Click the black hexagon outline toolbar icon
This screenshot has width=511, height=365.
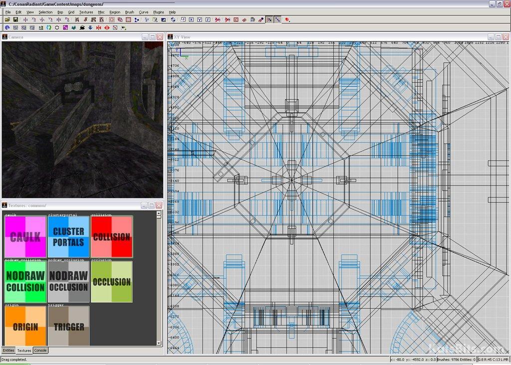point(57,28)
